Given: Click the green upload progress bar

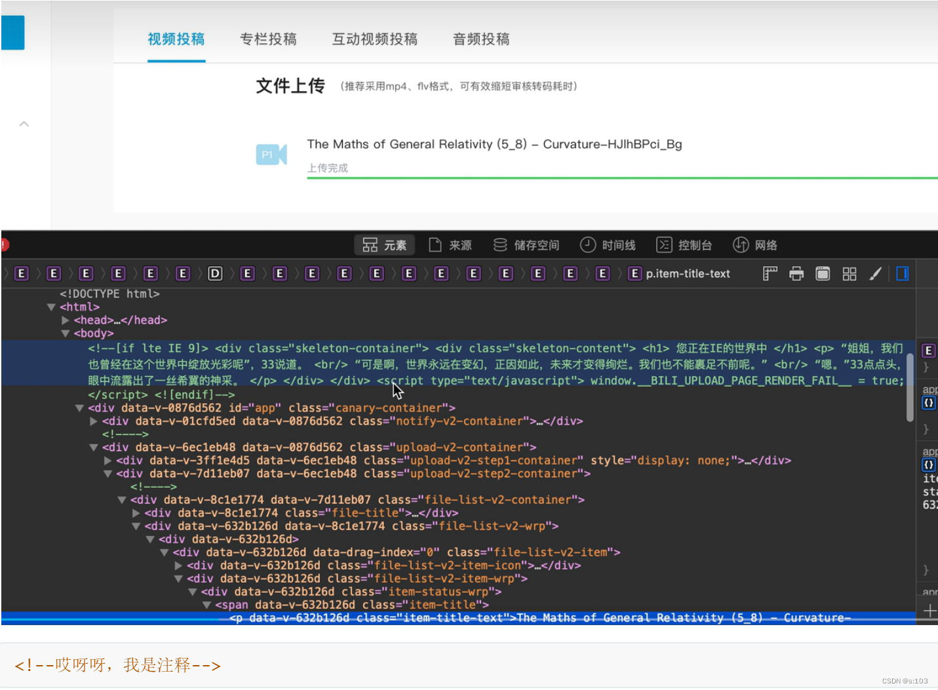Looking at the screenshot, I should (x=622, y=178).
